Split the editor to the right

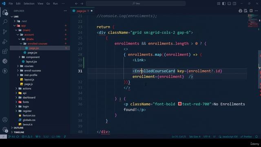(x=251, y=11)
